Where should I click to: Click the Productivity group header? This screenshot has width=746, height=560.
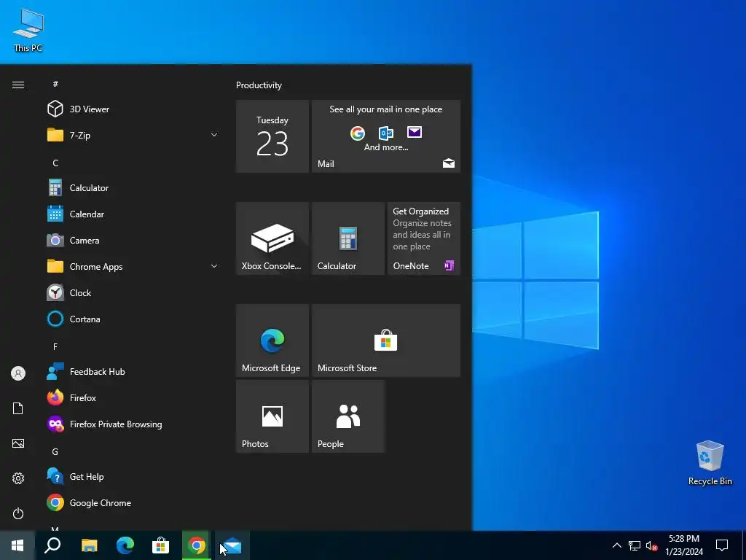(x=259, y=85)
